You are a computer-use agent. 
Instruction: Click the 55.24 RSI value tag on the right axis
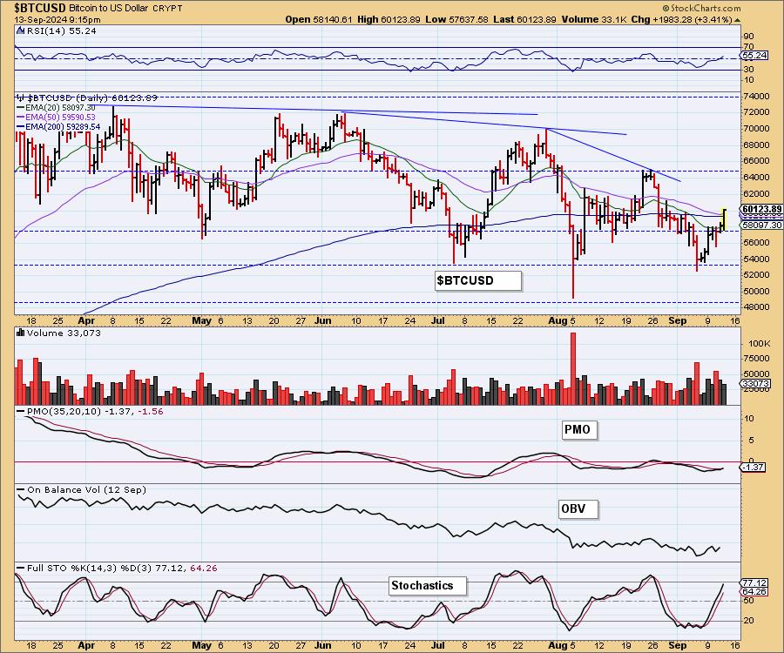(x=755, y=56)
